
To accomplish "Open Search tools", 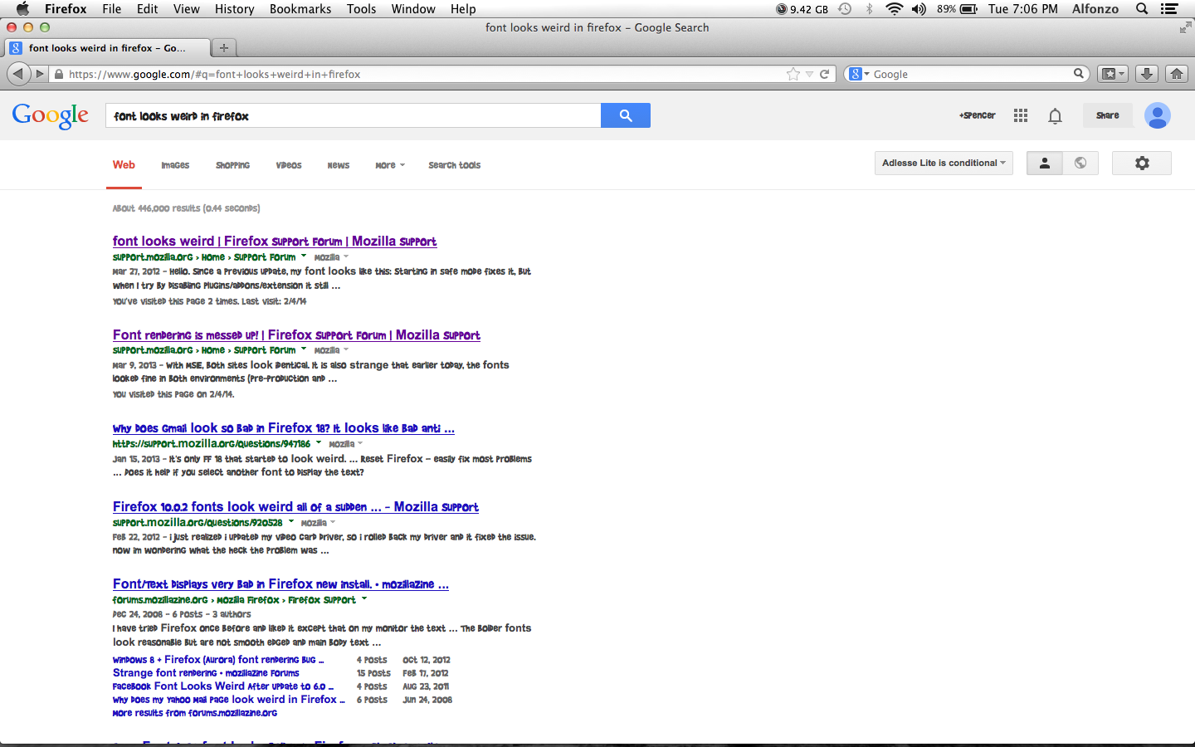I will [x=454, y=165].
